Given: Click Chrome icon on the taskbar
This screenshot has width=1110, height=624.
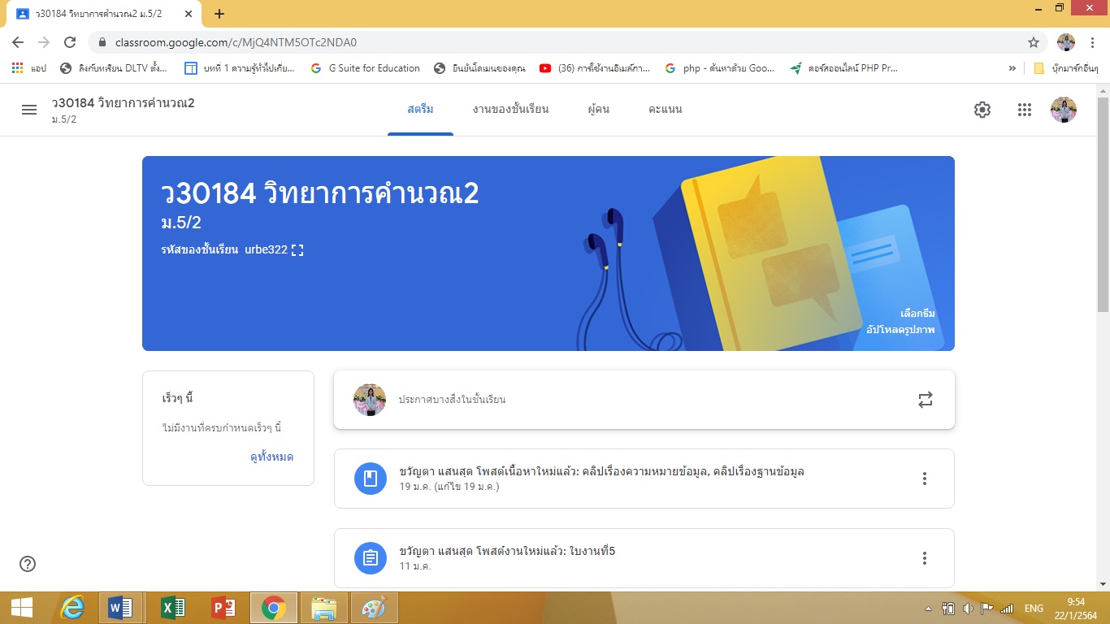Looking at the screenshot, I should [x=273, y=608].
